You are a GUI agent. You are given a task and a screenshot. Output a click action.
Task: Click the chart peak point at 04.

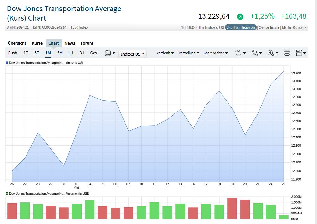(x=90, y=95)
